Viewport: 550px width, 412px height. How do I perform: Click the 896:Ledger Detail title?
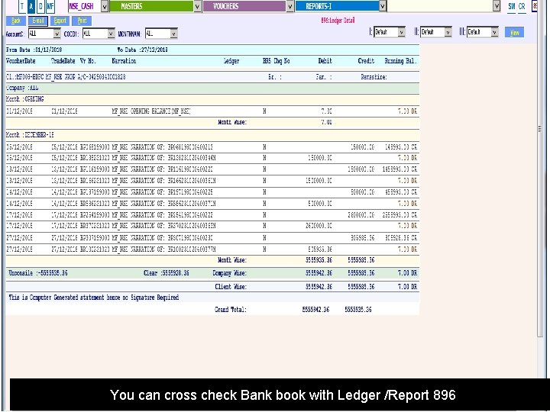(338, 21)
